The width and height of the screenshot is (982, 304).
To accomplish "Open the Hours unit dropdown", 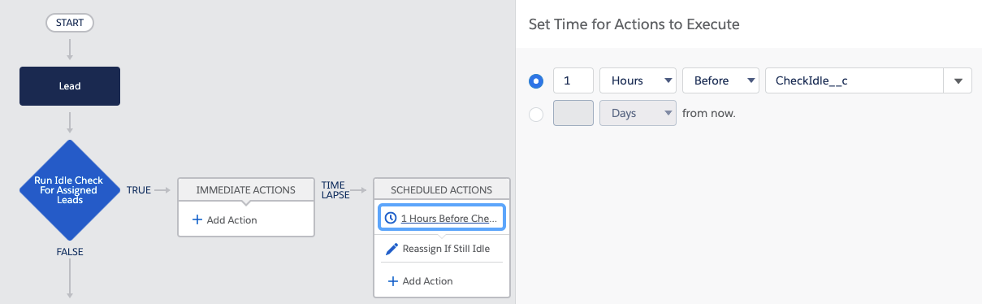I will pos(638,80).
